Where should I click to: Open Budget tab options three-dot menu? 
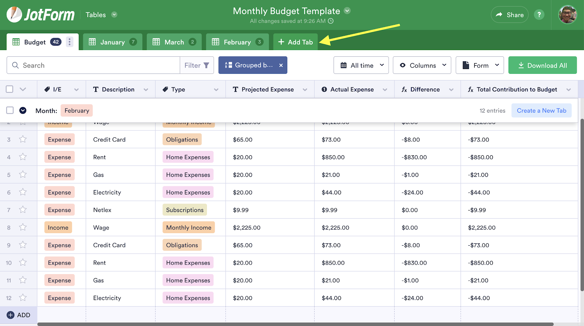click(x=69, y=42)
